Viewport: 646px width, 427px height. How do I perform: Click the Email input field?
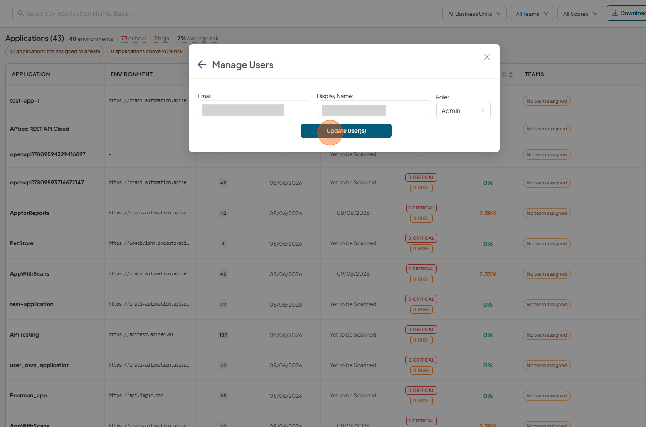pyautogui.click(x=255, y=110)
